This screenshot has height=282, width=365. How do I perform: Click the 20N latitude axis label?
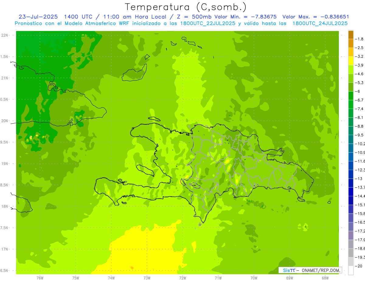coord(4,121)
